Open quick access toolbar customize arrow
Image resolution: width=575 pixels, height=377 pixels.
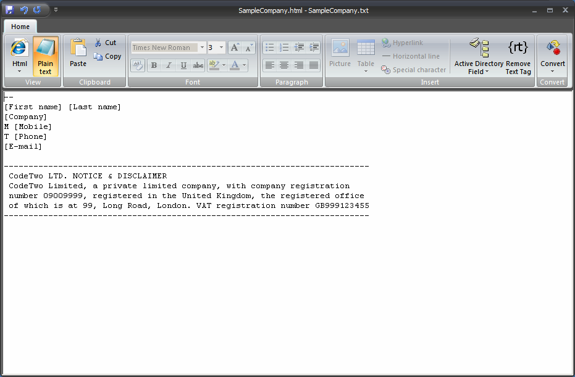pyautogui.click(x=56, y=10)
